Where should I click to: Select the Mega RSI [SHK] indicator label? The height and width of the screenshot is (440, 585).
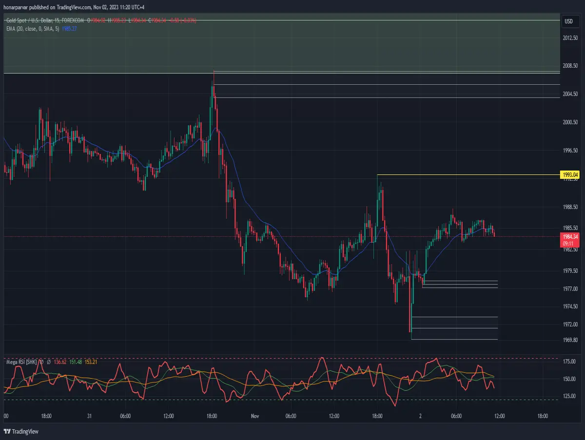pyautogui.click(x=22, y=362)
